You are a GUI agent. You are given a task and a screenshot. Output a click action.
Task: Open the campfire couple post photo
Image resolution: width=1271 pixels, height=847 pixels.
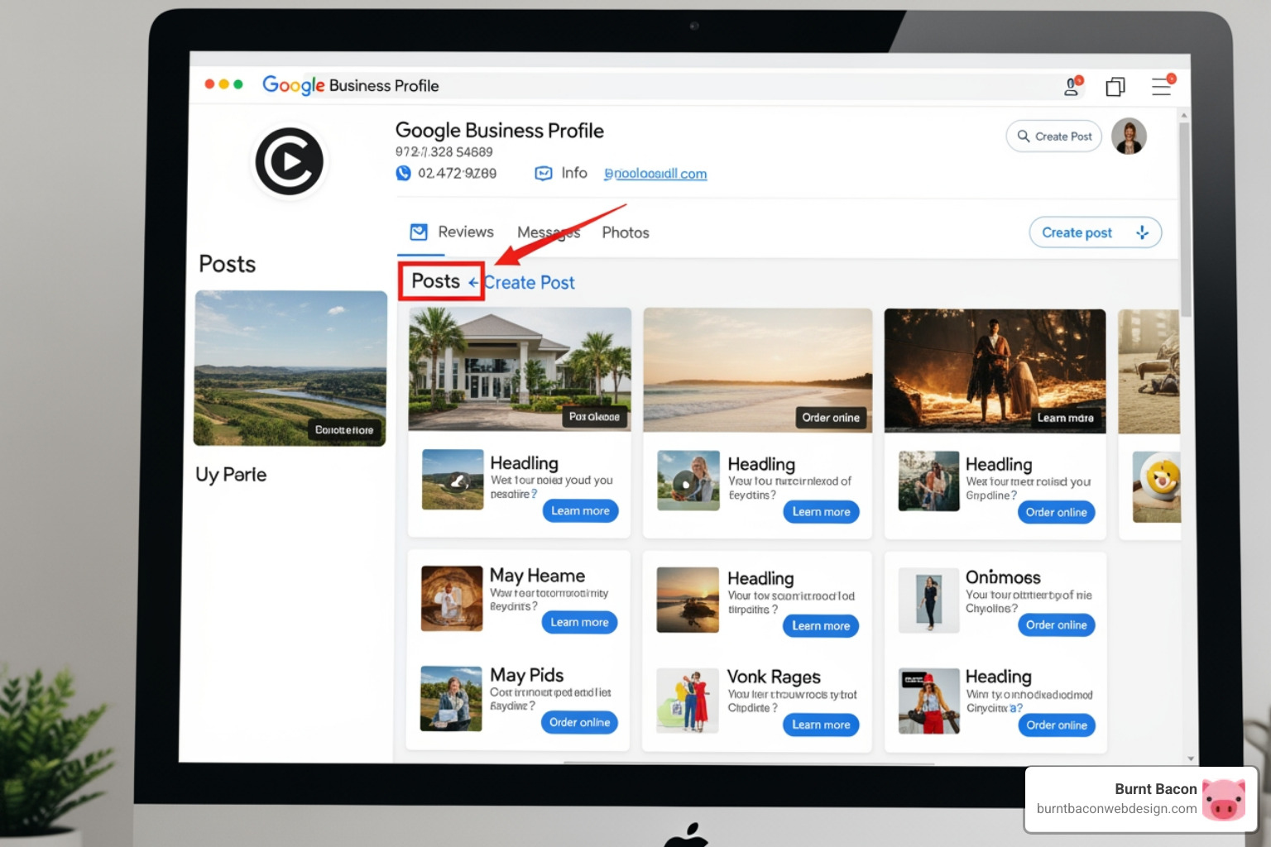pos(995,371)
